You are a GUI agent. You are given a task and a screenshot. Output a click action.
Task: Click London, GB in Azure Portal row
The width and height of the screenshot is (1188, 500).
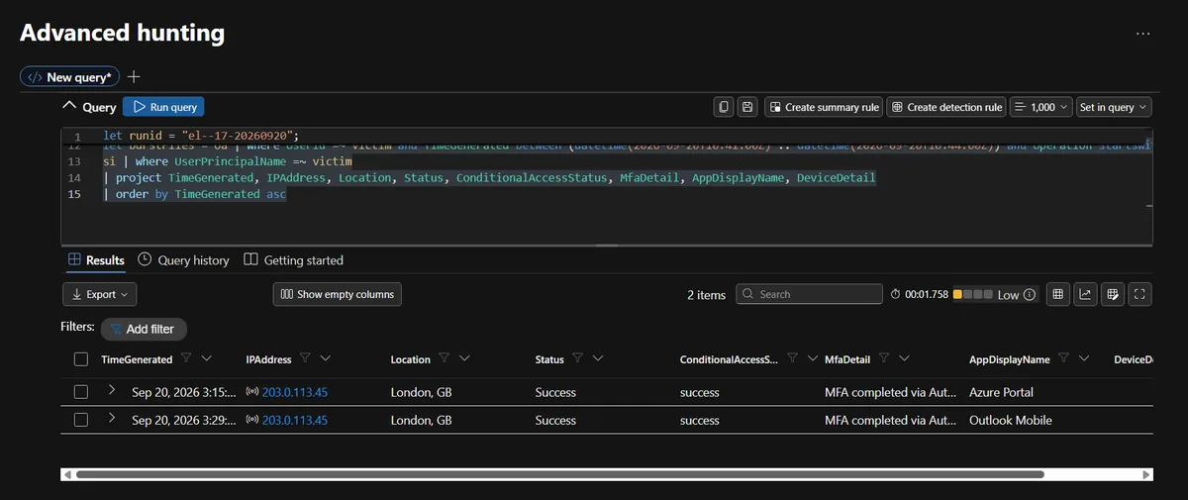point(422,392)
